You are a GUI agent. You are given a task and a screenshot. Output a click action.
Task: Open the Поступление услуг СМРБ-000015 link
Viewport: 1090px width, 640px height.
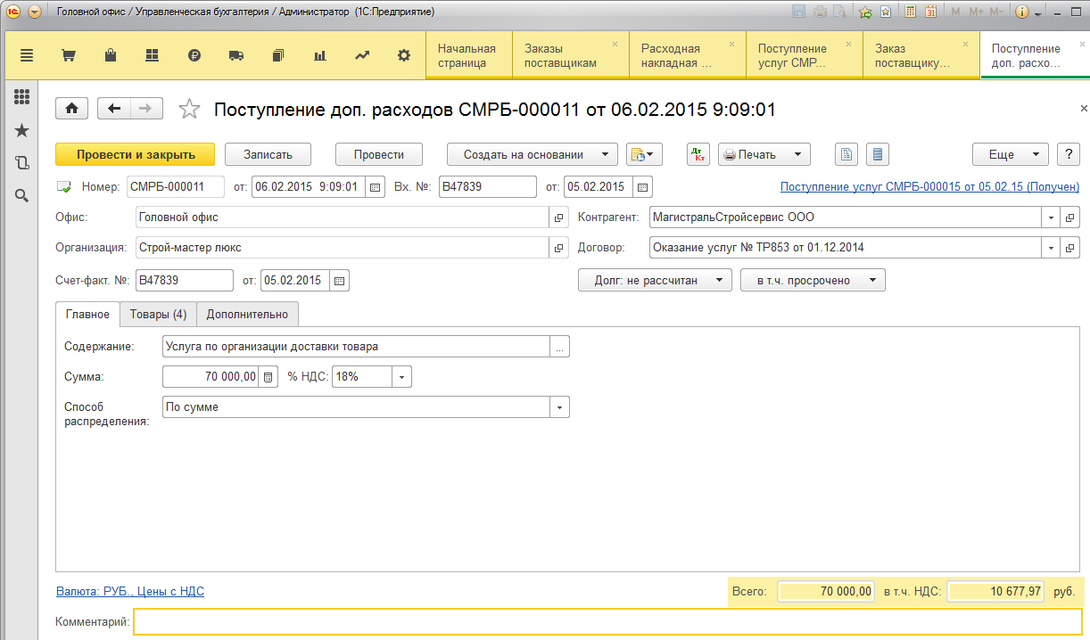coord(929,187)
